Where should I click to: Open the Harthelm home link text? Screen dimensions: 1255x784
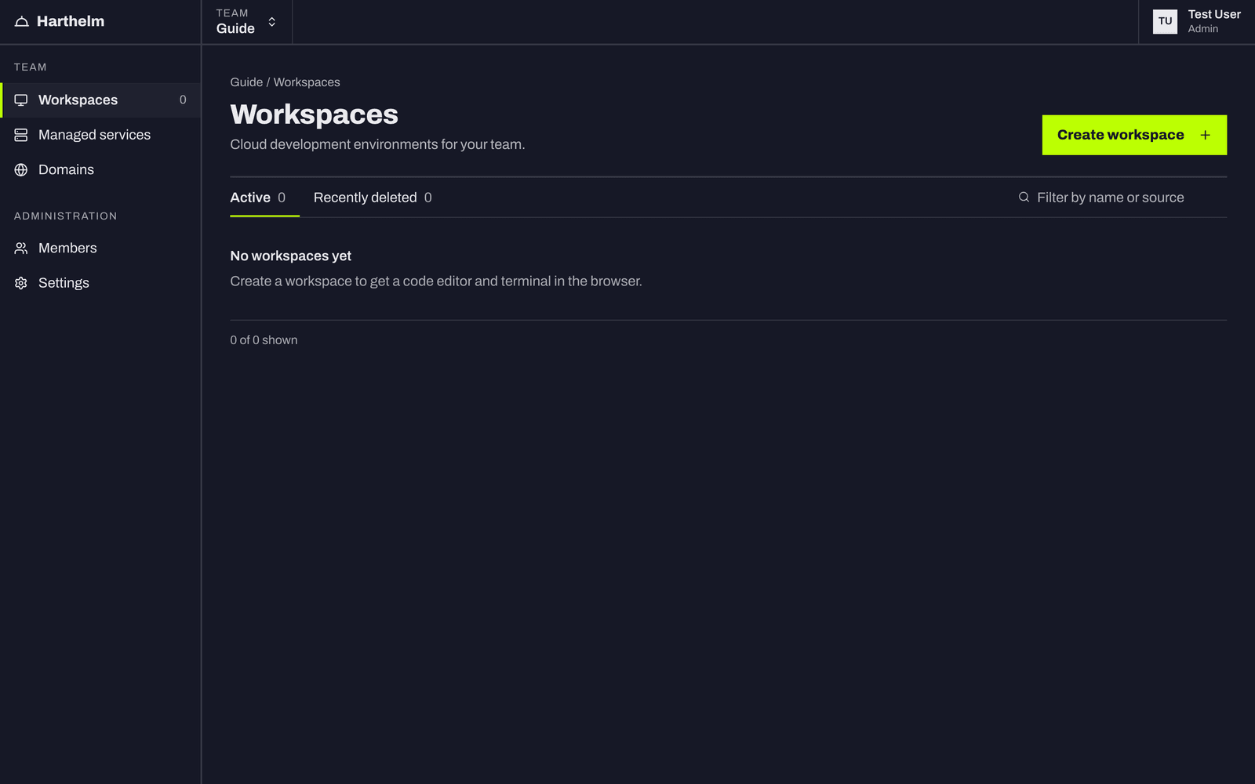(71, 21)
